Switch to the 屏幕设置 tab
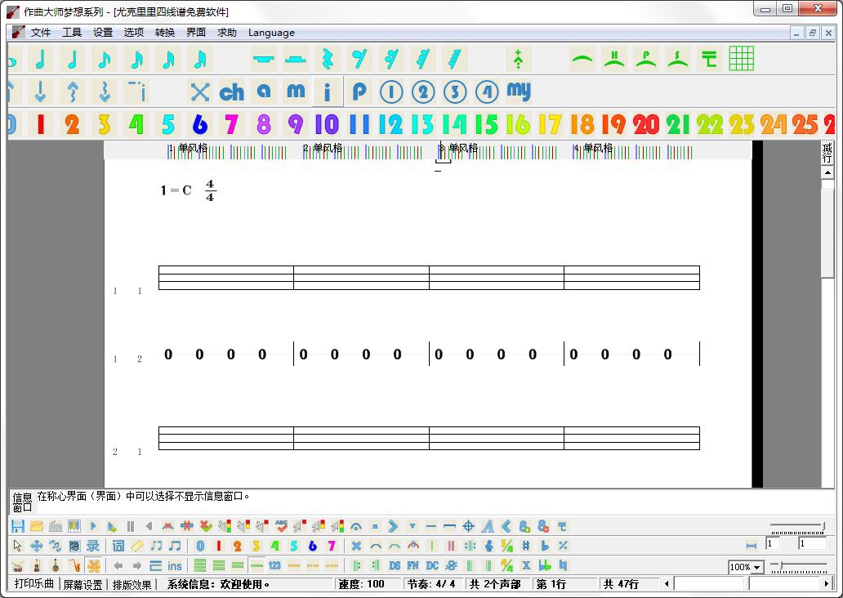Screen dimensions: 843x598 83,584
